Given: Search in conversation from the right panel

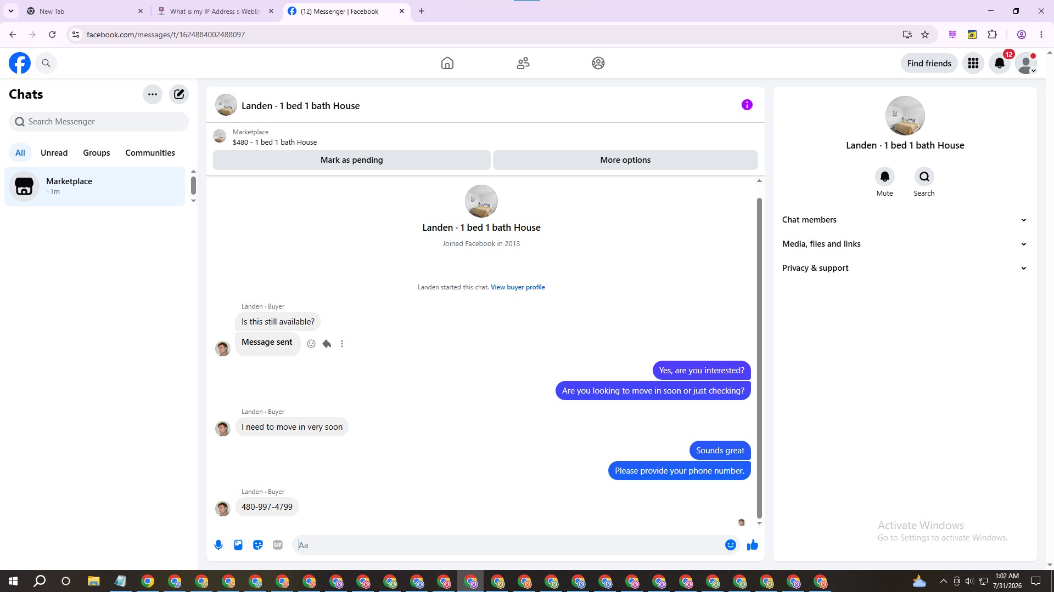Looking at the screenshot, I should [924, 177].
